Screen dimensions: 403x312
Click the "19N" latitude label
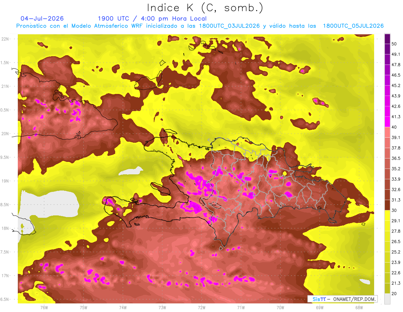point(6,181)
